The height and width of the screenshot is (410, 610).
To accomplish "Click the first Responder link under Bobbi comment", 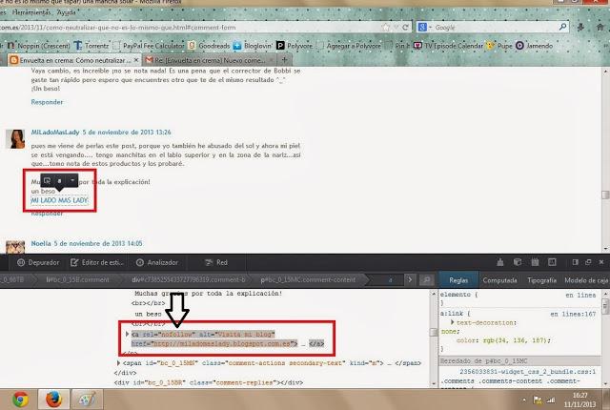I will pyautogui.click(x=47, y=102).
